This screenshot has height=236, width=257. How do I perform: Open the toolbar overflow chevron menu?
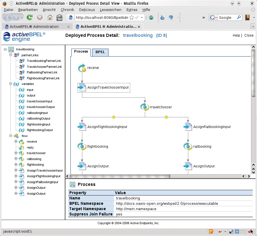coord(203,17)
